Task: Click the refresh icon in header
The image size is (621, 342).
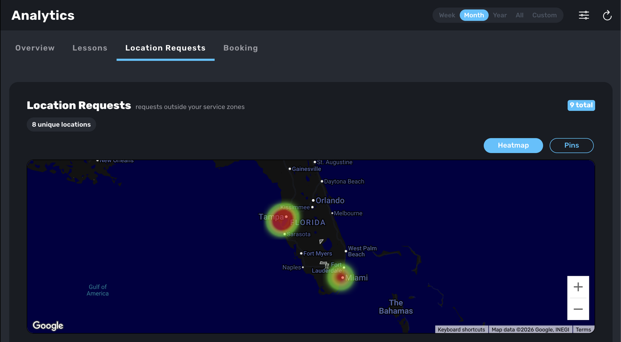Action: point(607,15)
